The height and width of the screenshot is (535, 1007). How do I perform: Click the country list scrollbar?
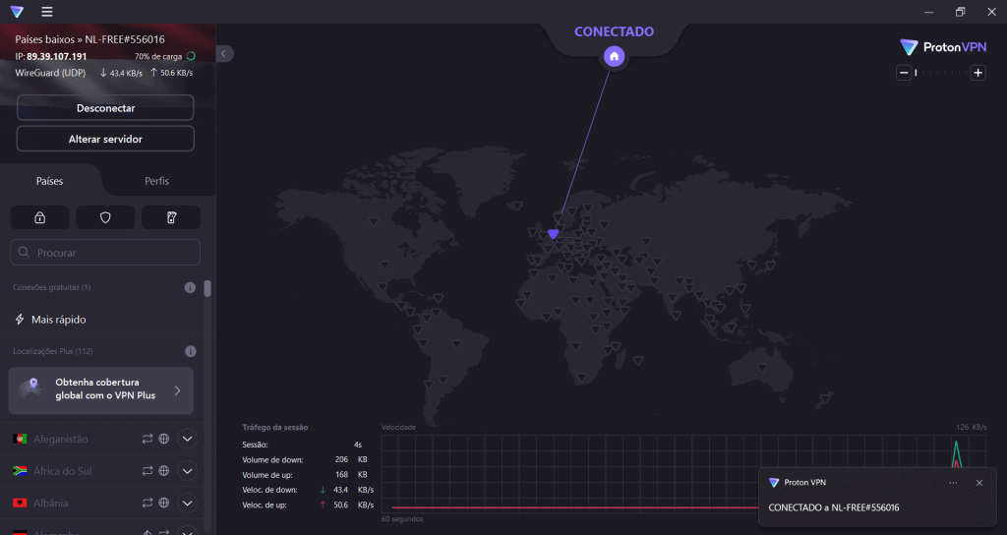(x=207, y=288)
